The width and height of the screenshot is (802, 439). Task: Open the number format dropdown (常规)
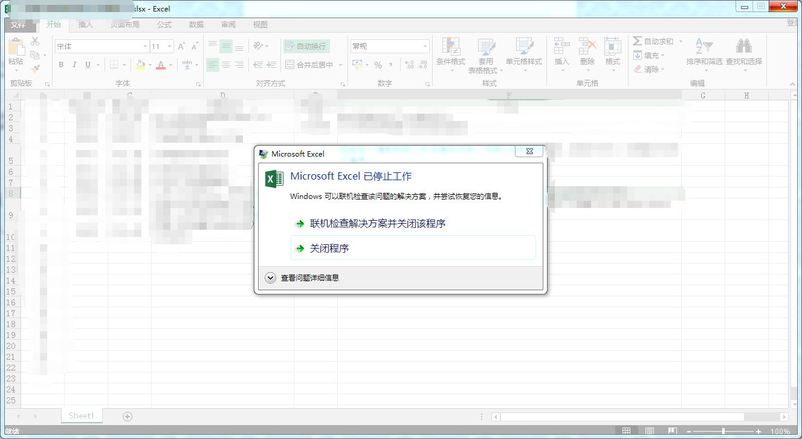425,47
